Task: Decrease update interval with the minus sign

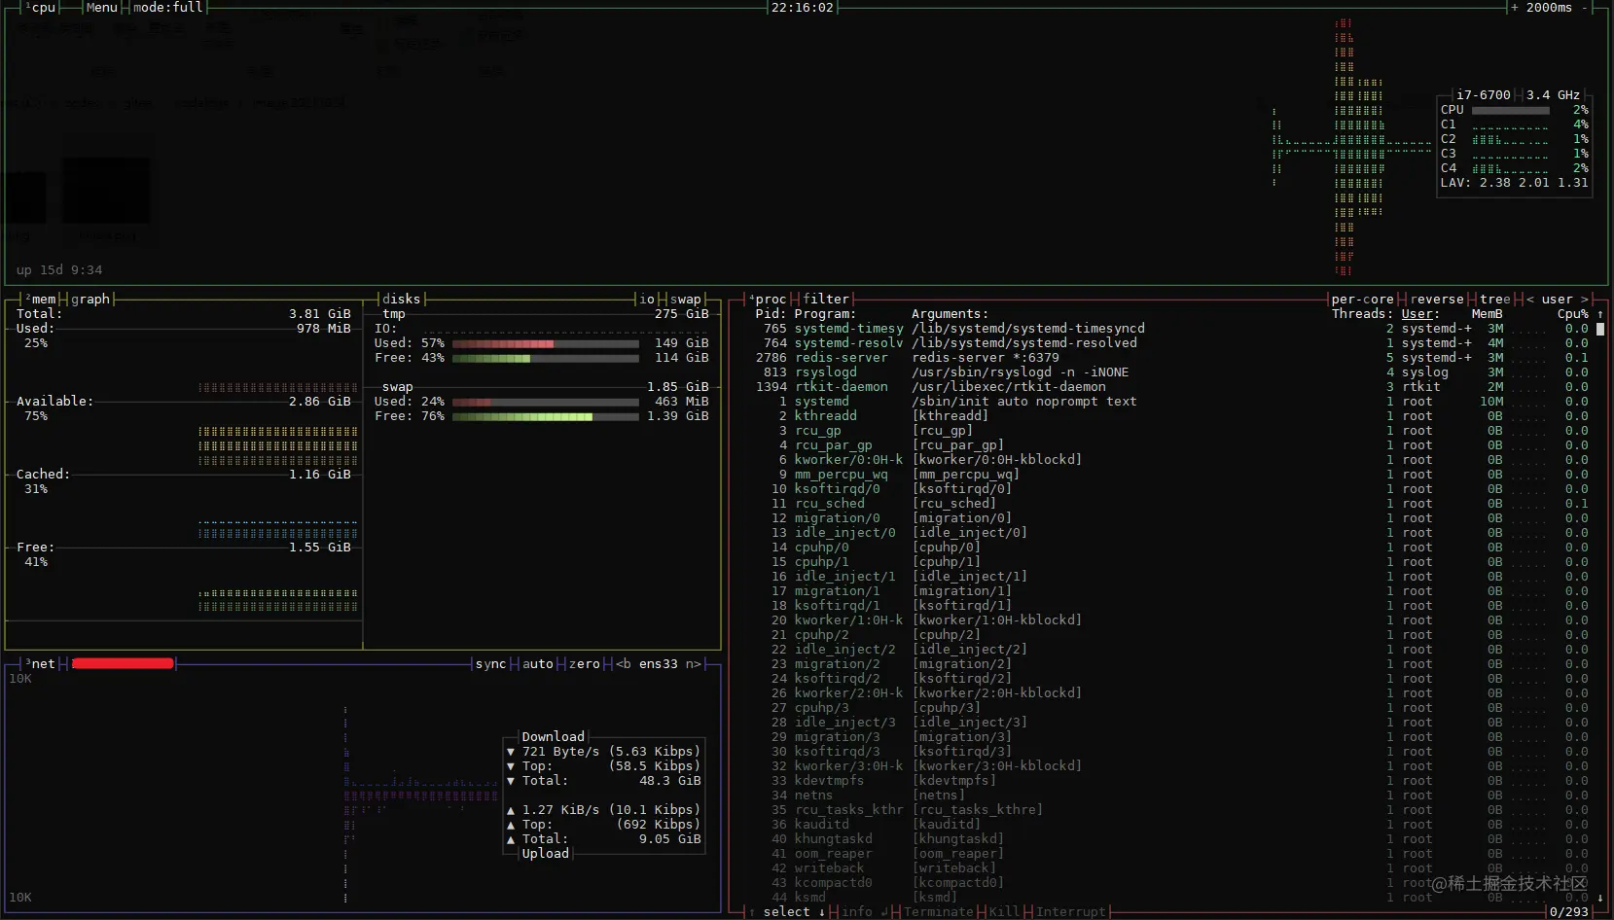Action: point(1585,7)
